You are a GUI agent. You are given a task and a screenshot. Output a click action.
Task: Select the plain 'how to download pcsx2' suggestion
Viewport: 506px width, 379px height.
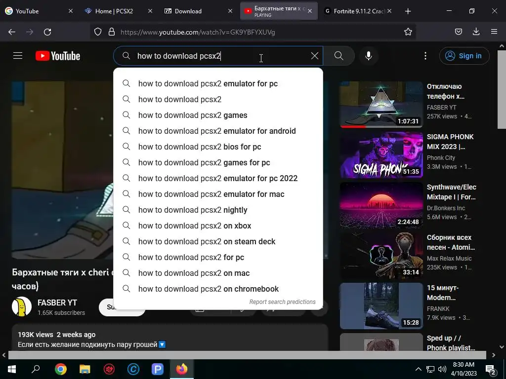pyautogui.click(x=218, y=99)
